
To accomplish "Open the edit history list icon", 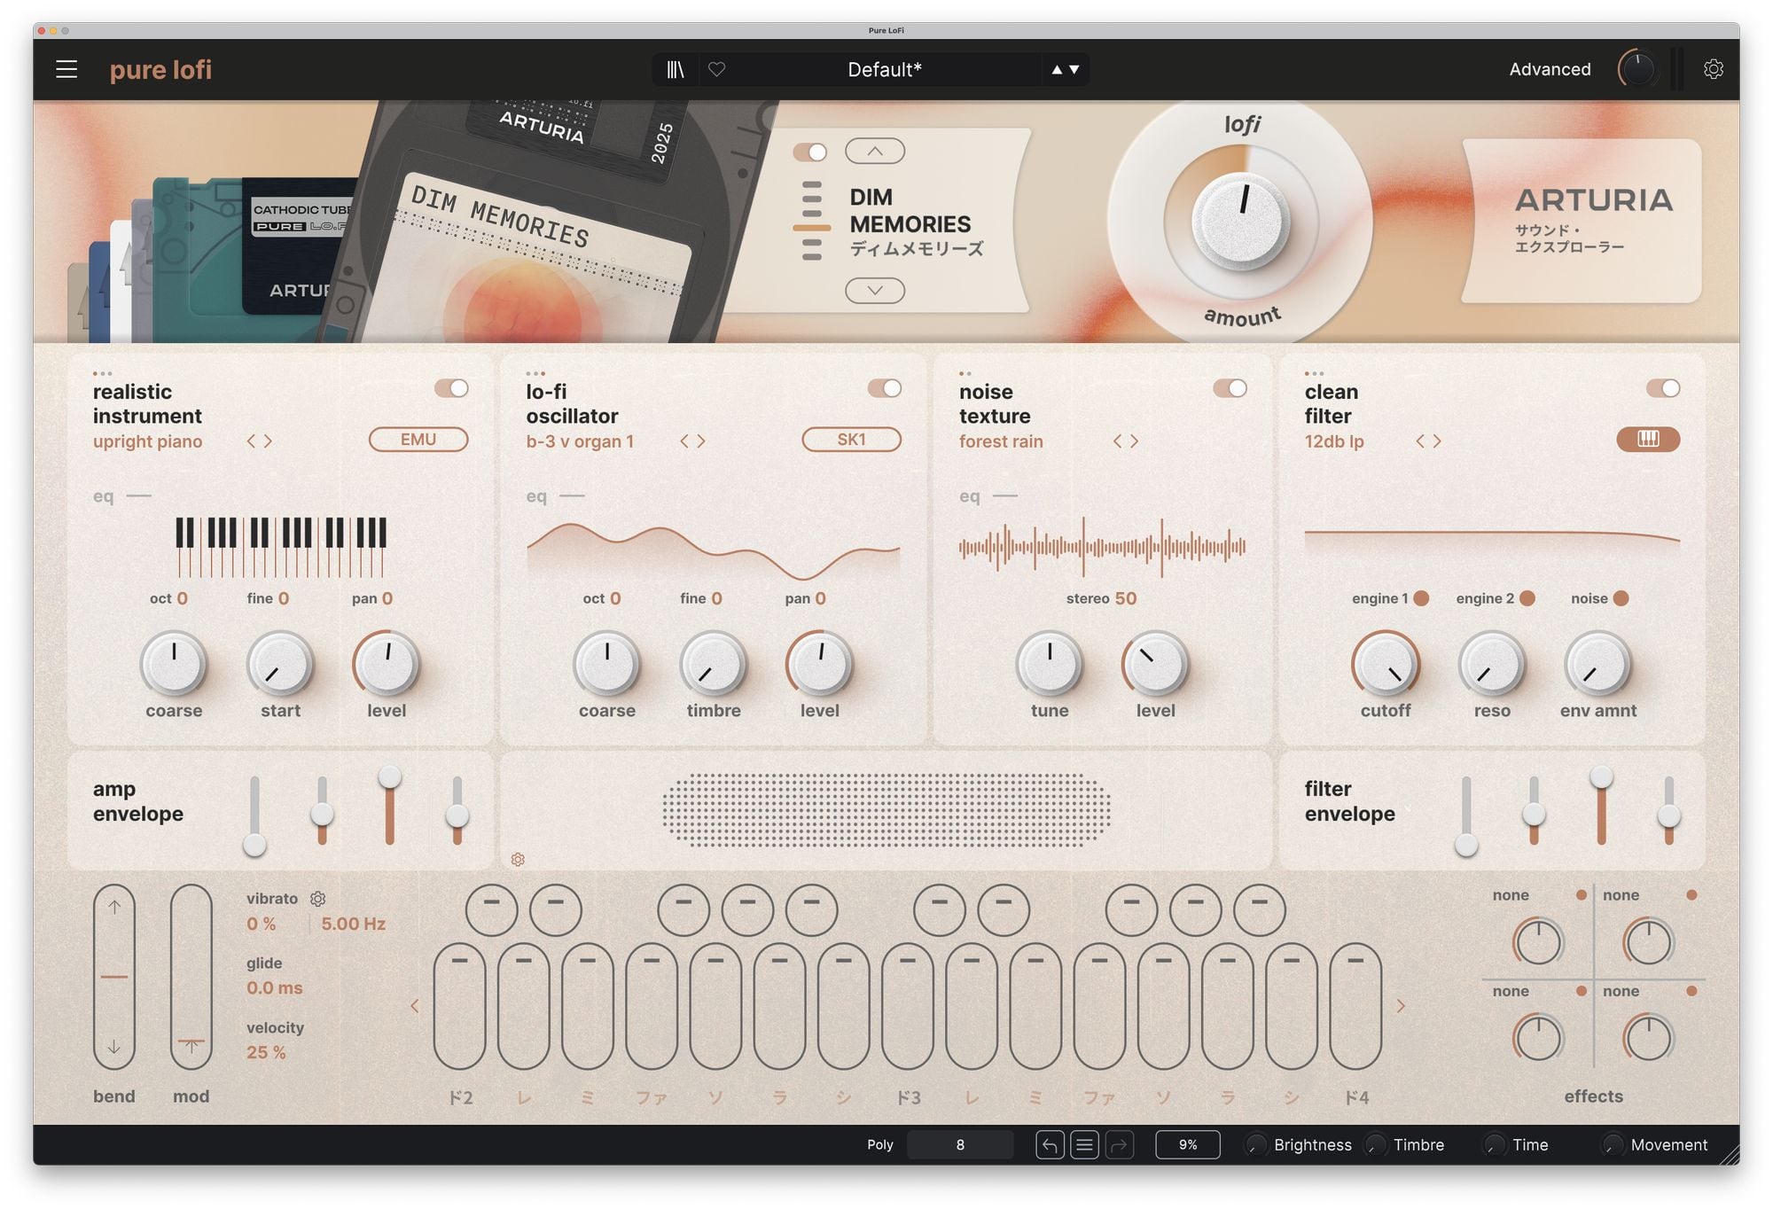I will 1084,1145.
